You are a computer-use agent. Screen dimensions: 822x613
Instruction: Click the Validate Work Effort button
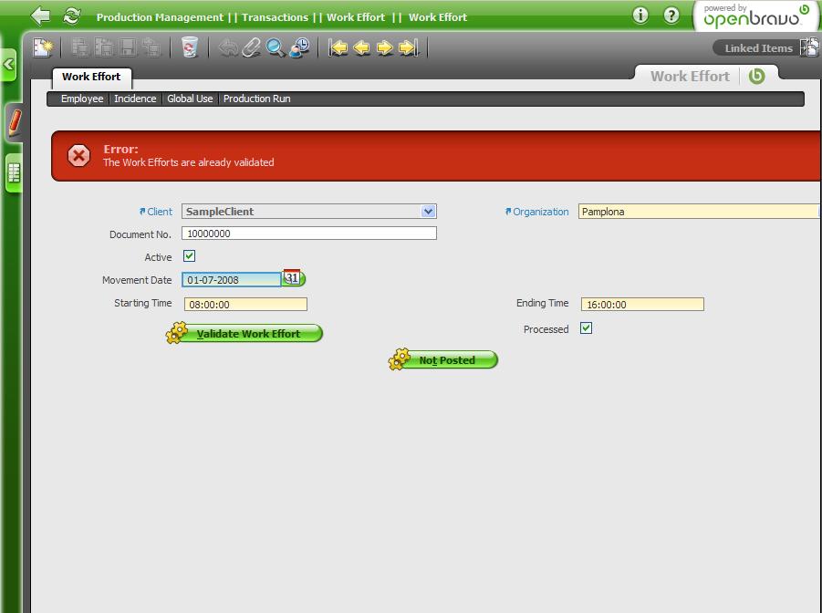coord(245,334)
